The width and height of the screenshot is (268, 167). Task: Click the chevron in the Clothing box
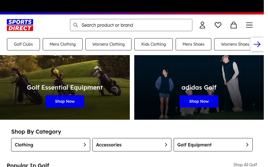85,145
